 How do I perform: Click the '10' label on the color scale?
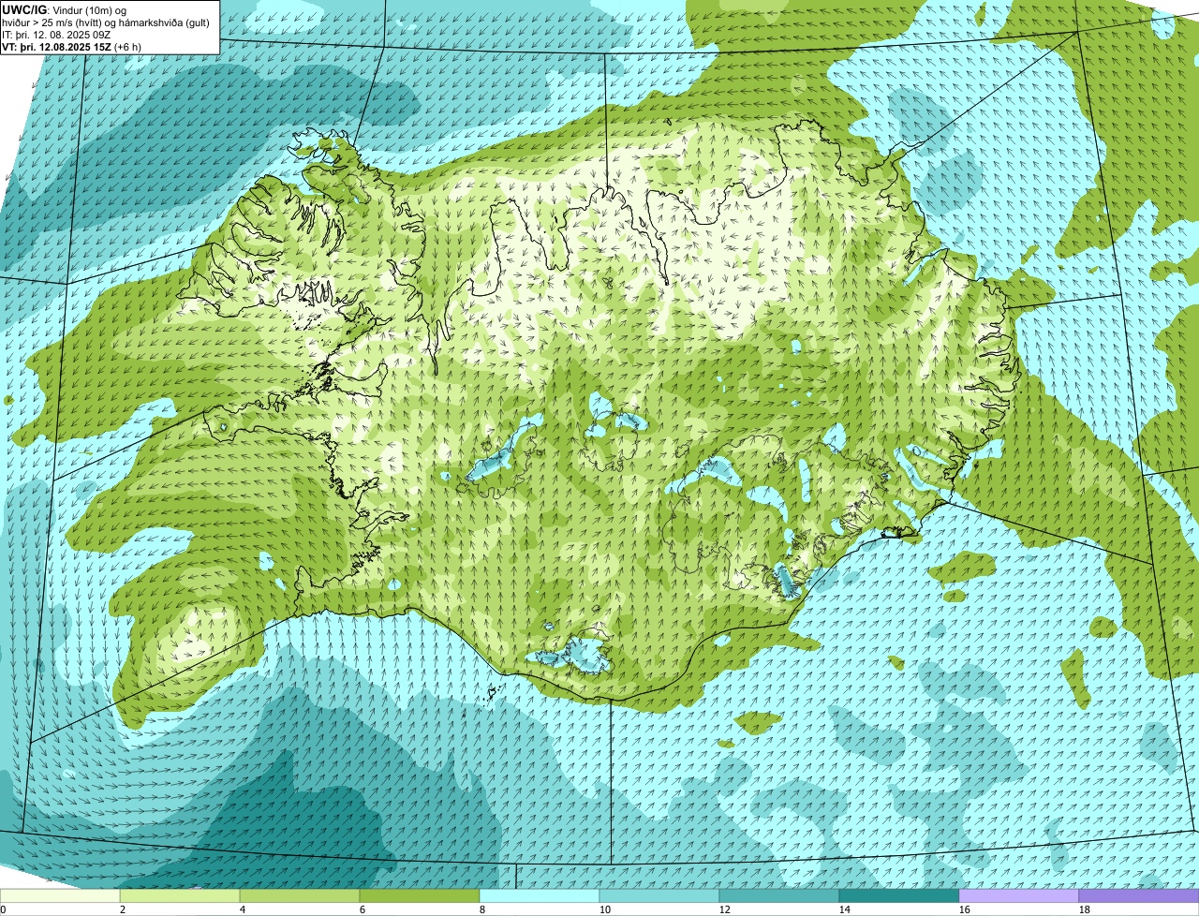[x=605, y=909]
